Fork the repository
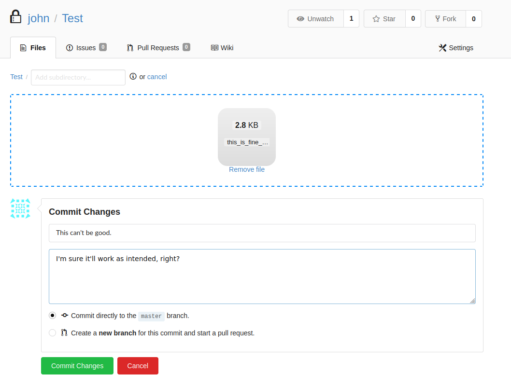 [445, 19]
